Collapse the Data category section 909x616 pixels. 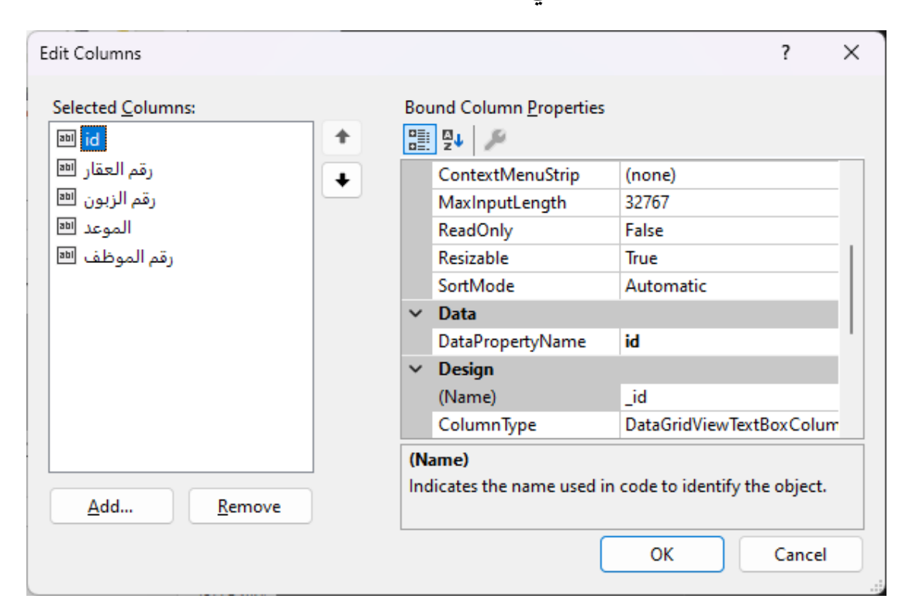(x=416, y=314)
